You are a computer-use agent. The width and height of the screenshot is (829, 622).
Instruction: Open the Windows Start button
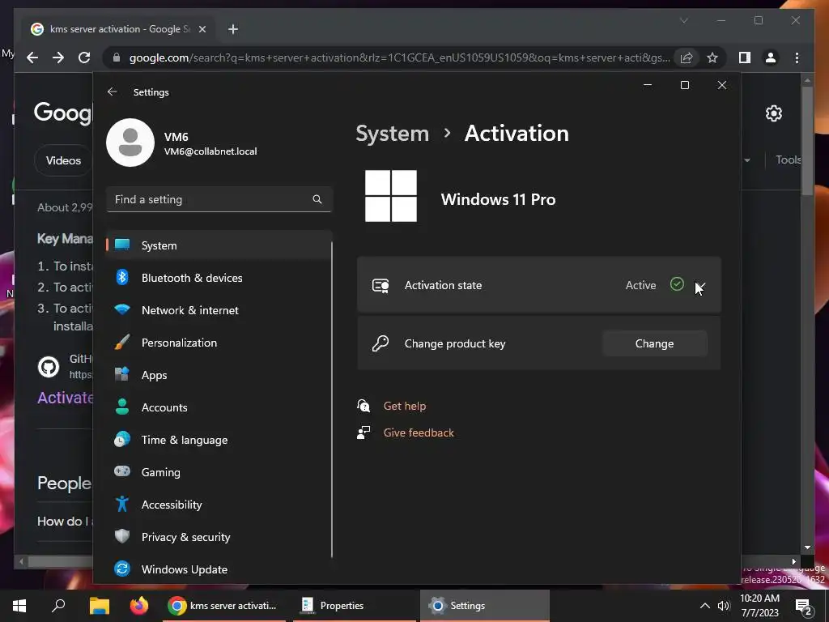click(x=19, y=606)
